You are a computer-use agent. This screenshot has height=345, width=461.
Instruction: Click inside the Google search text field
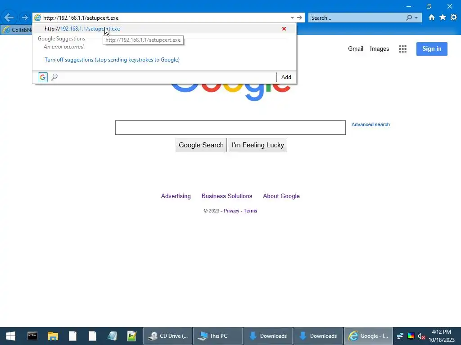click(x=230, y=127)
